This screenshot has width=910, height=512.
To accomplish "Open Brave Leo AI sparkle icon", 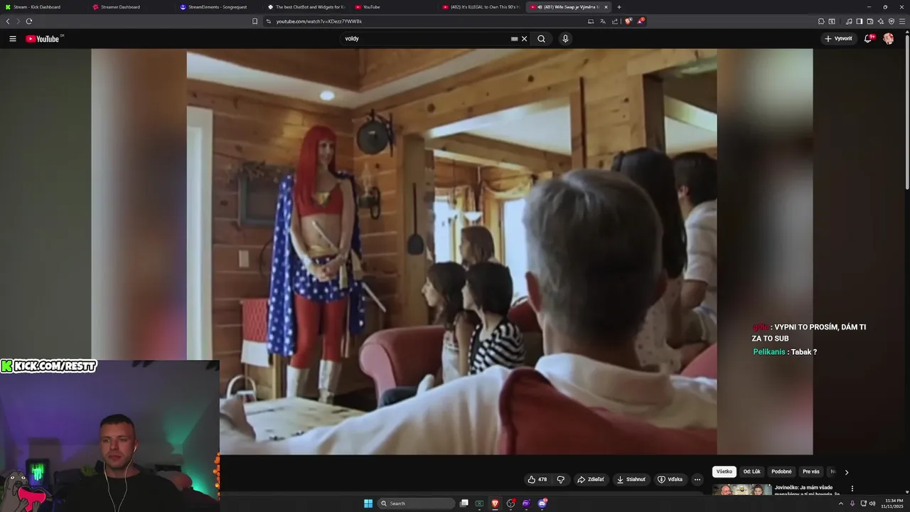I will pyautogui.click(x=881, y=21).
